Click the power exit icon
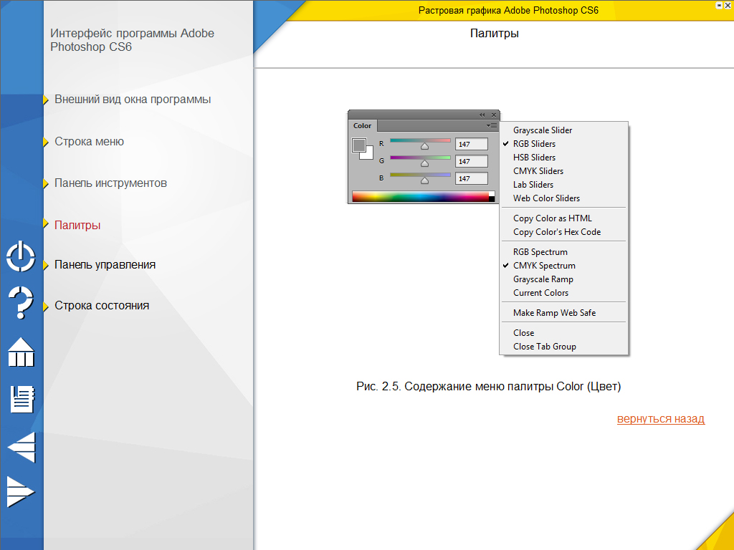Viewport: 734px width, 550px height. pos(21,256)
